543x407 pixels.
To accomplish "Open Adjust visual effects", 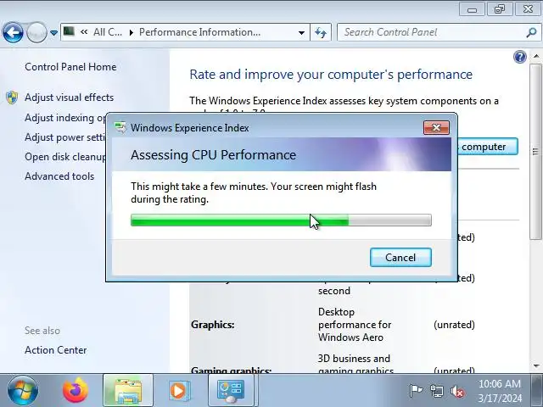I will point(70,98).
